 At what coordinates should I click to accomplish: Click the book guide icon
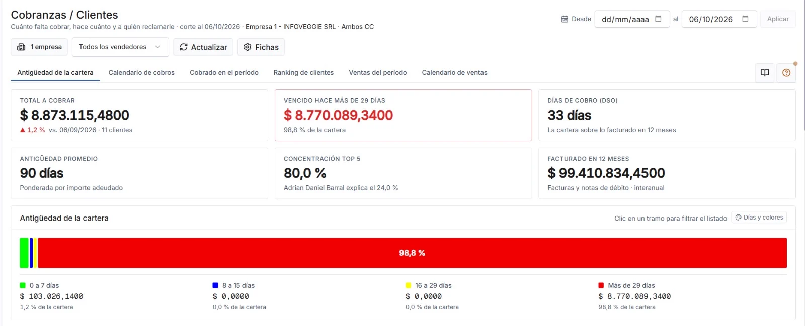point(765,73)
